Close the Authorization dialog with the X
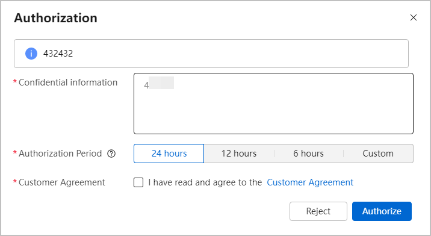This screenshot has width=431, height=236. [x=413, y=17]
